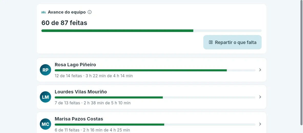The height and width of the screenshot is (133, 303).
Task: Expand Rosa Lago Piñeiro's row chevron
Action: point(260,70)
